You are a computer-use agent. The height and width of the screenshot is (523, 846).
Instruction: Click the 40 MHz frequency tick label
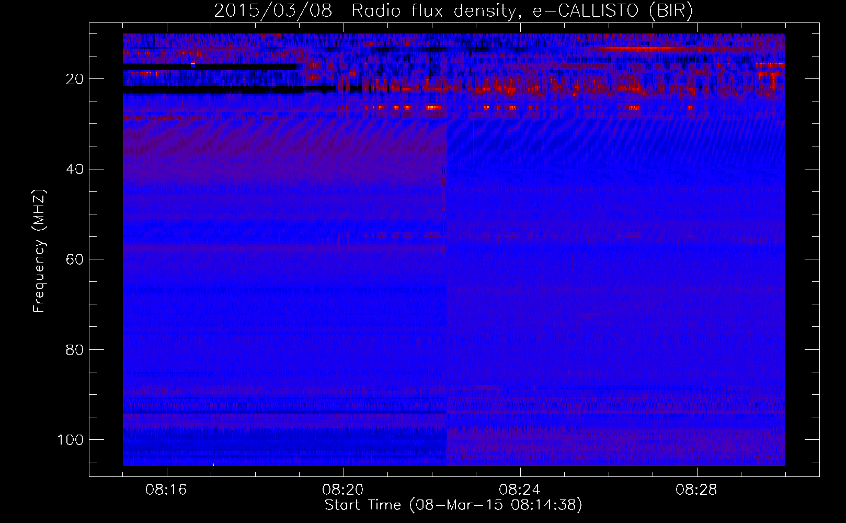coord(75,169)
